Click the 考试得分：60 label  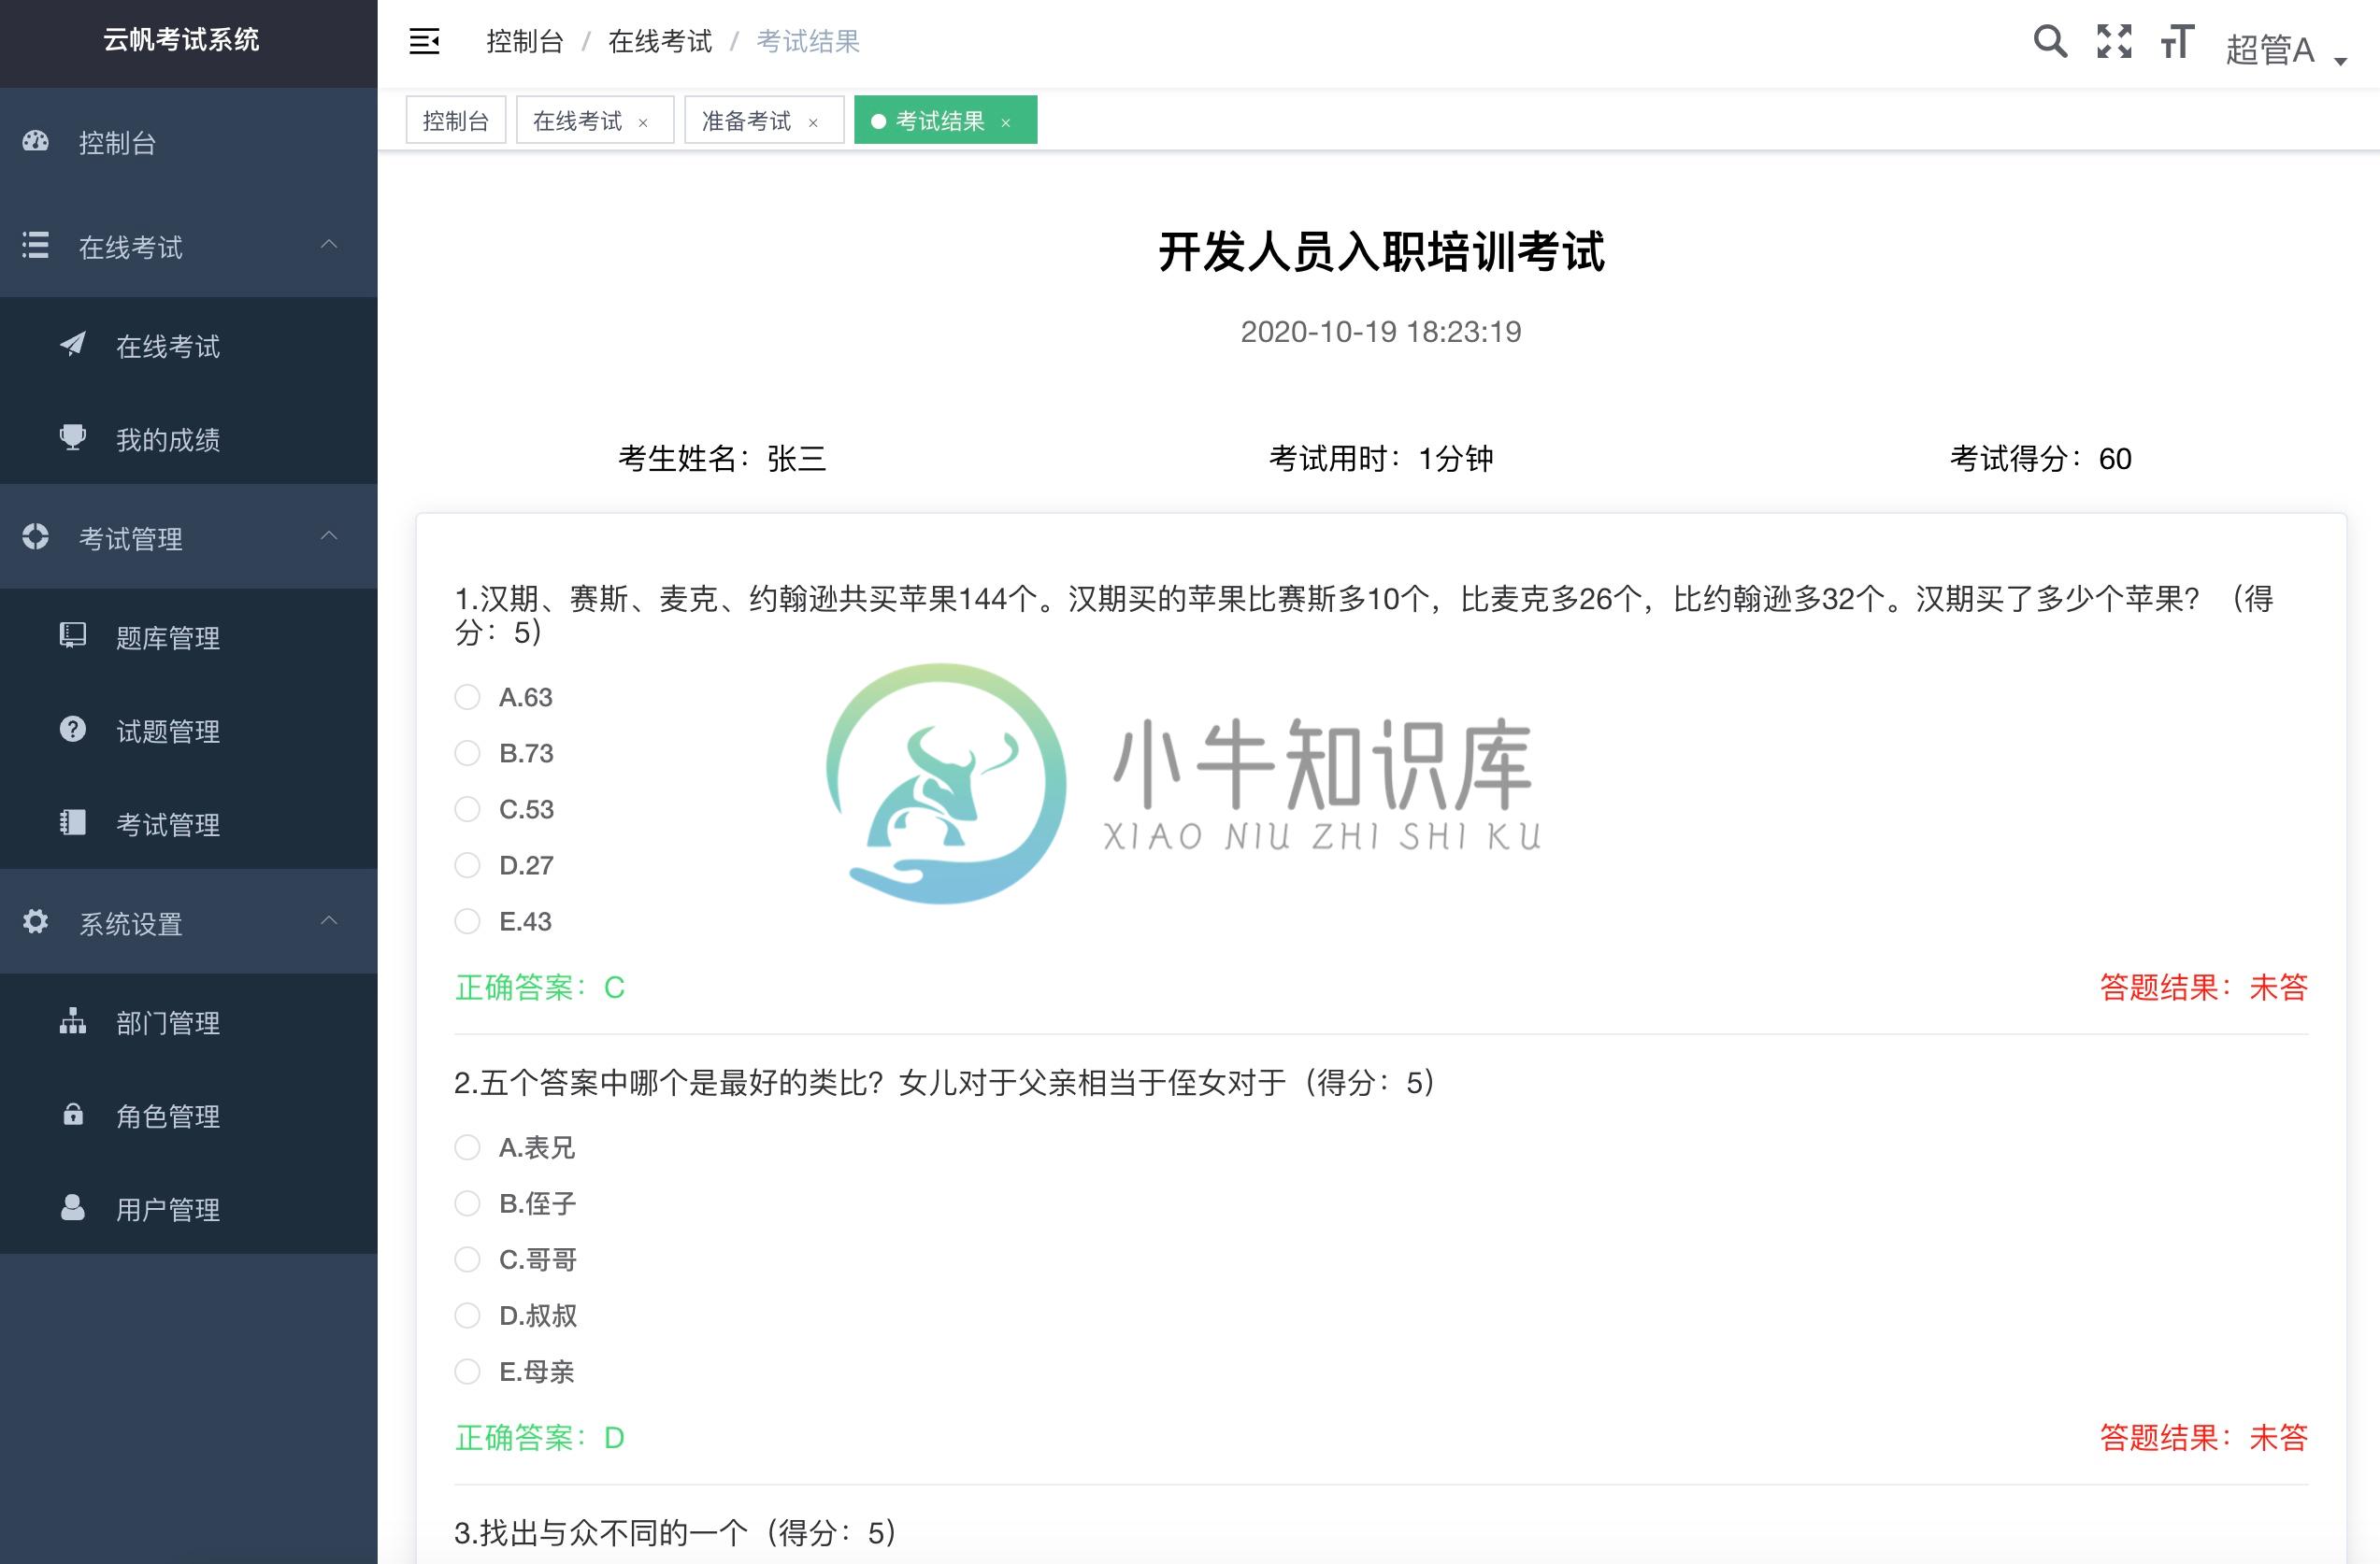coord(2040,459)
